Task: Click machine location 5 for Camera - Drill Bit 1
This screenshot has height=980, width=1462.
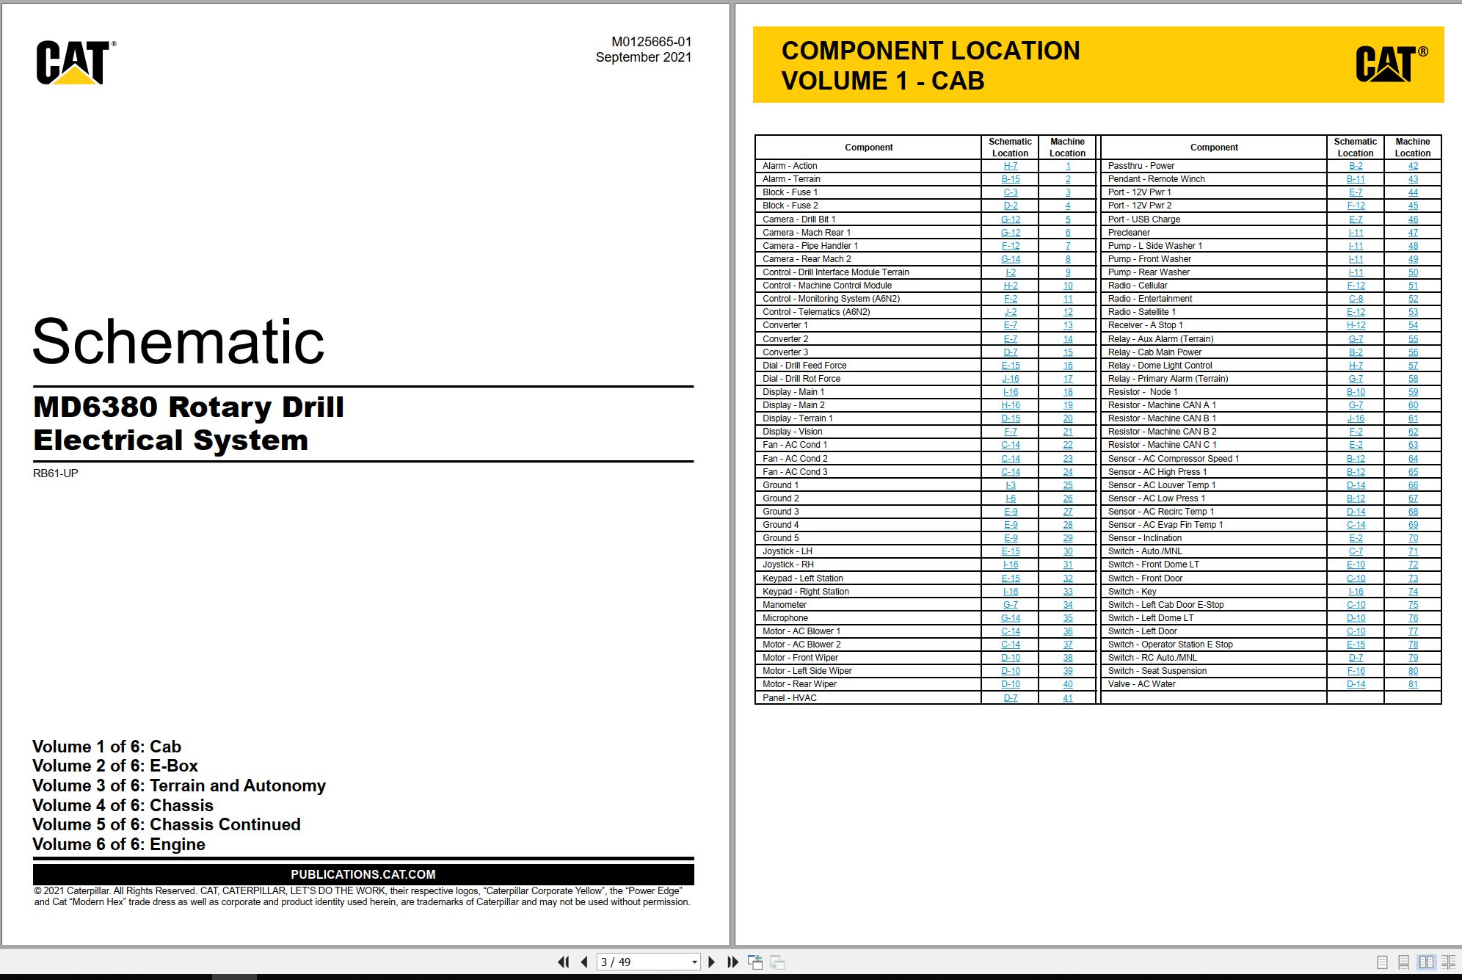Action: [x=1067, y=219]
